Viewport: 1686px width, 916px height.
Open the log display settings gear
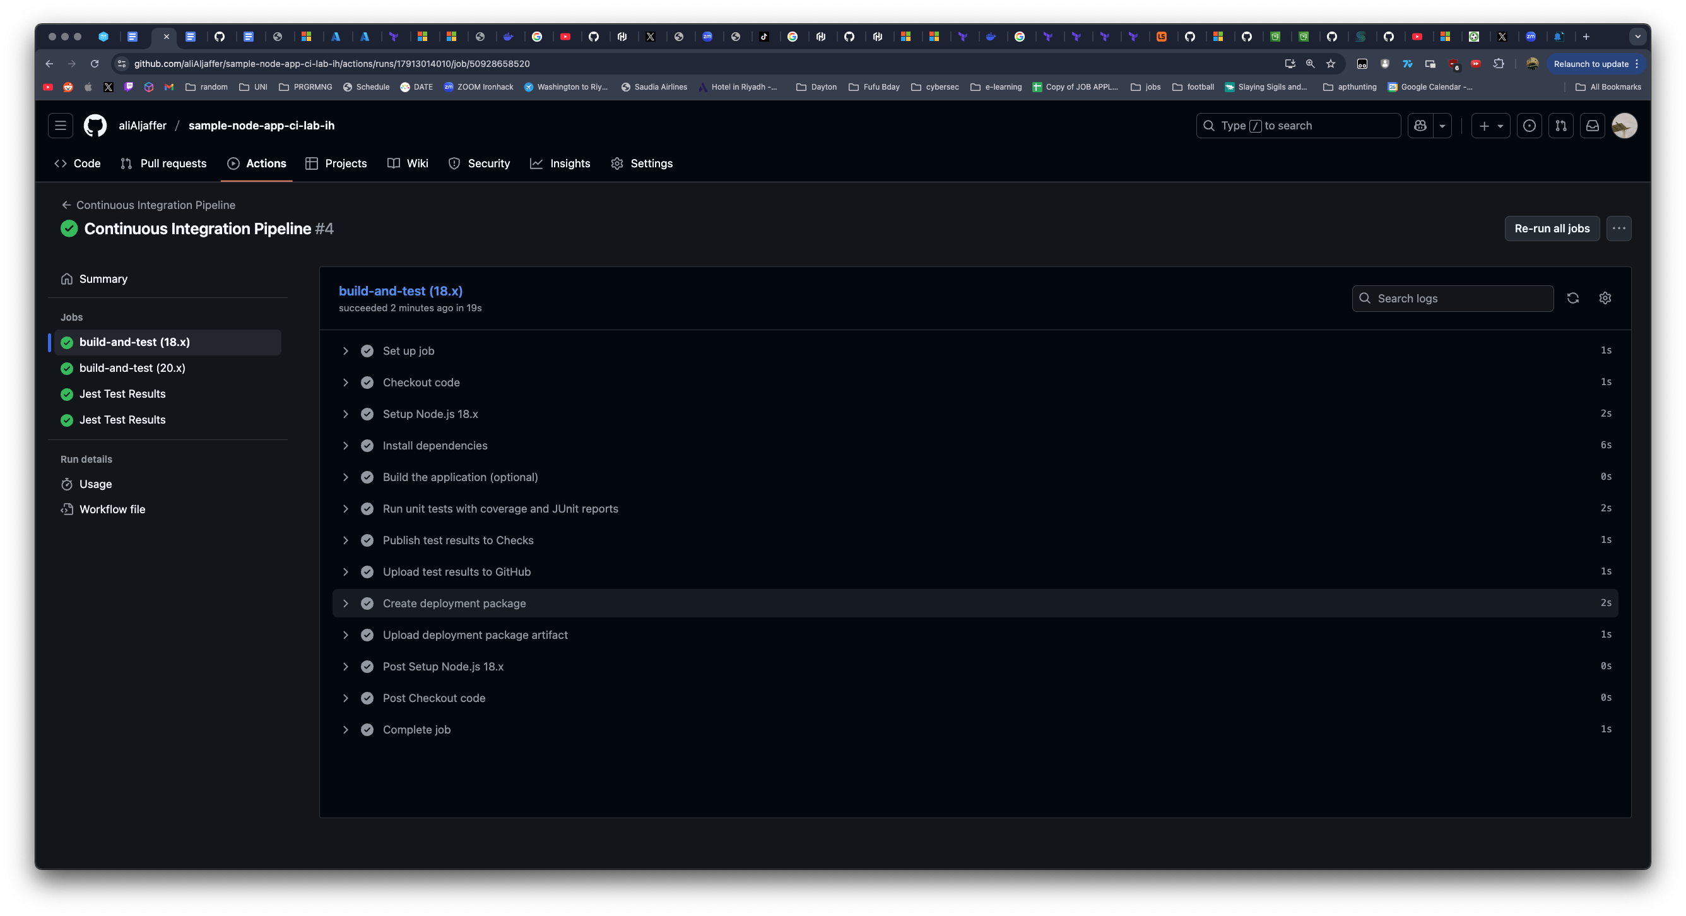pyautogui.click(x=1605, y=298)
